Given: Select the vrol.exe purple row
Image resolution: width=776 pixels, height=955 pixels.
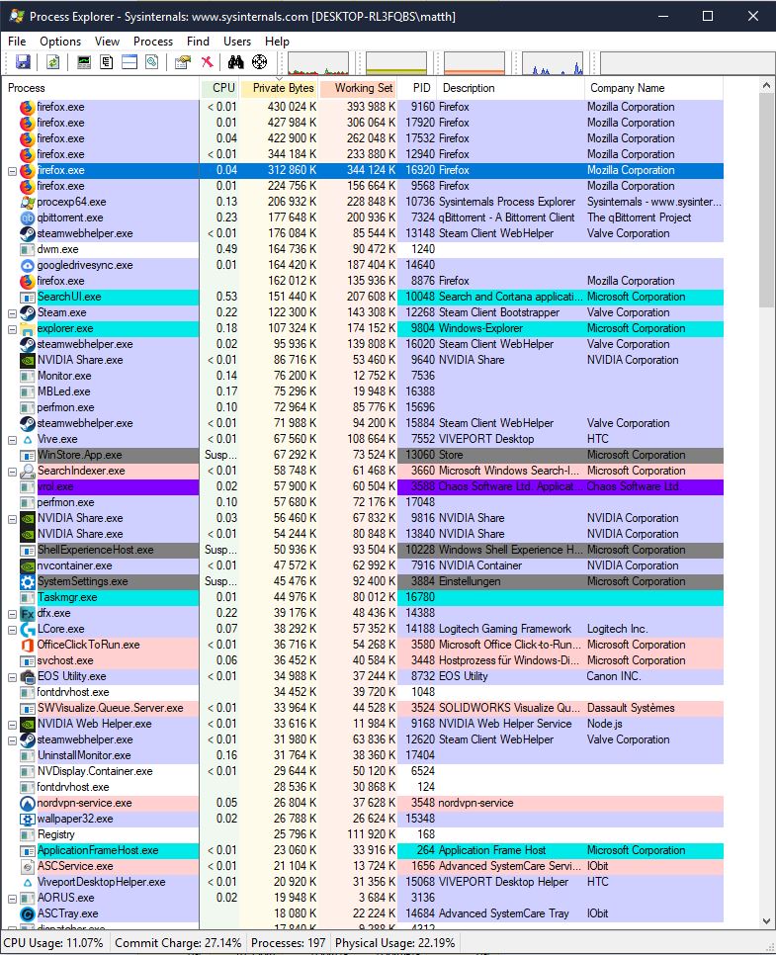Looking at the screenshot, I should point(364,486).
